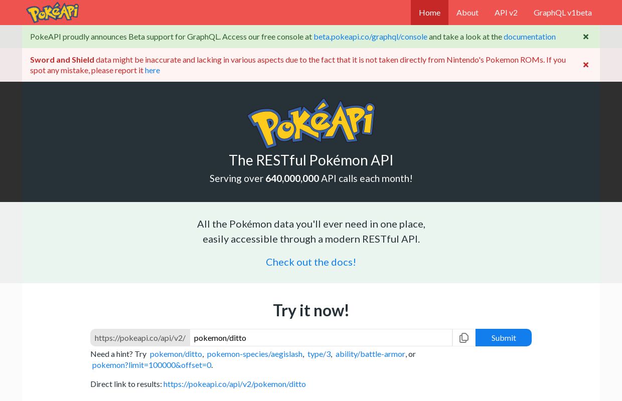Open the Home nav tab
The width and height of the screenshot is (622, 401).
click(x=429, y=13)
